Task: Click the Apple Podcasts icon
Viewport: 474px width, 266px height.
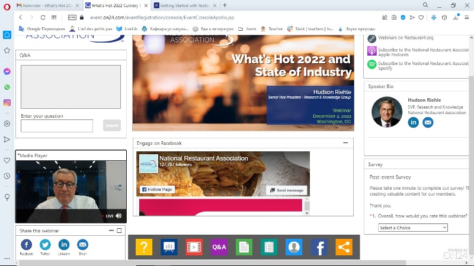Action: (372, 51)
